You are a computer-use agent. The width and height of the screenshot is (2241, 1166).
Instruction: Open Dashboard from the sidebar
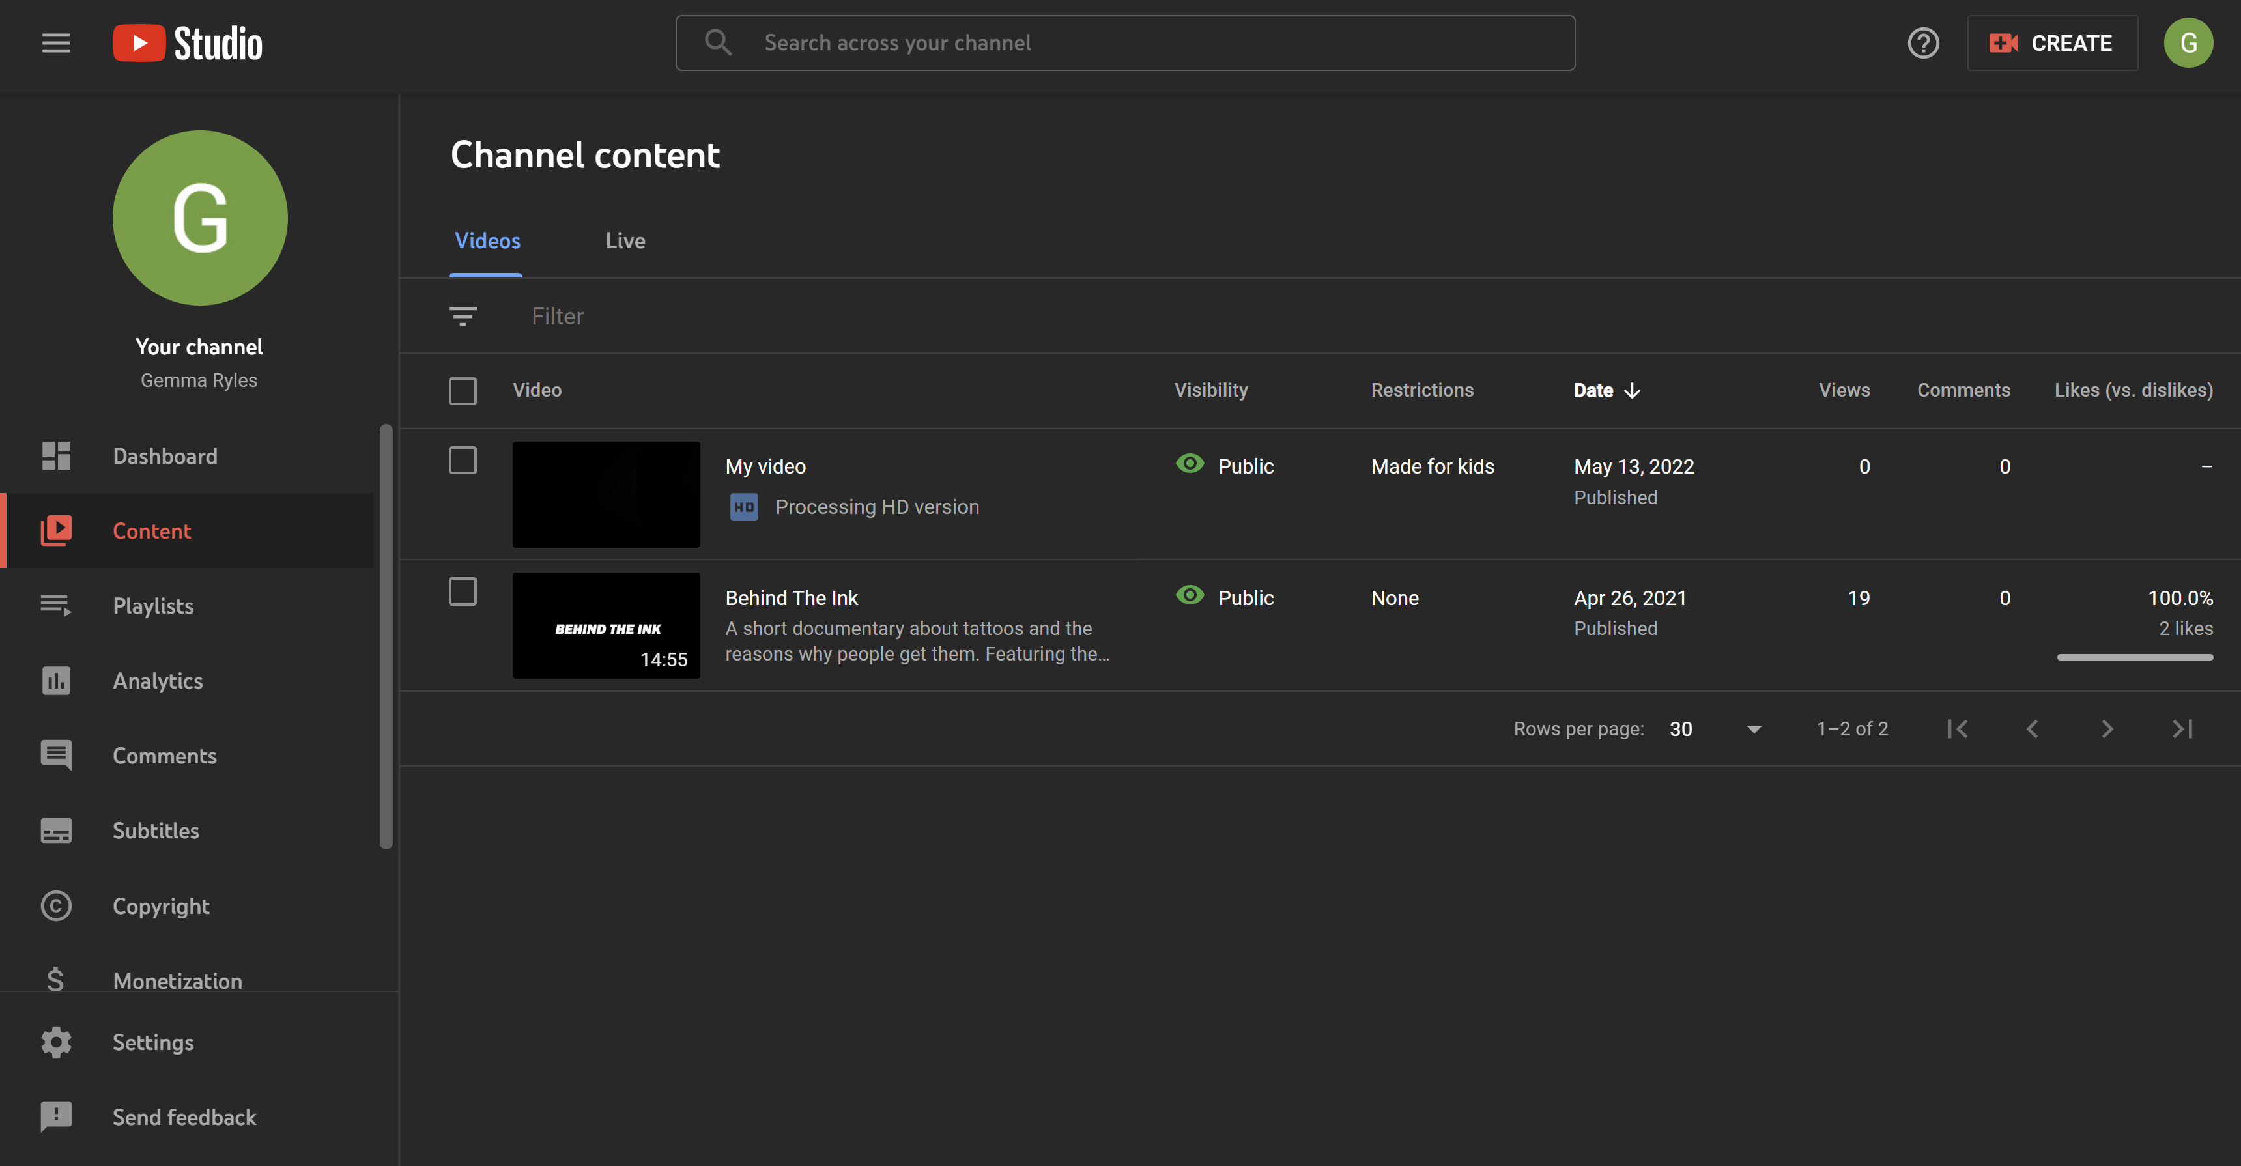[165, 456]
